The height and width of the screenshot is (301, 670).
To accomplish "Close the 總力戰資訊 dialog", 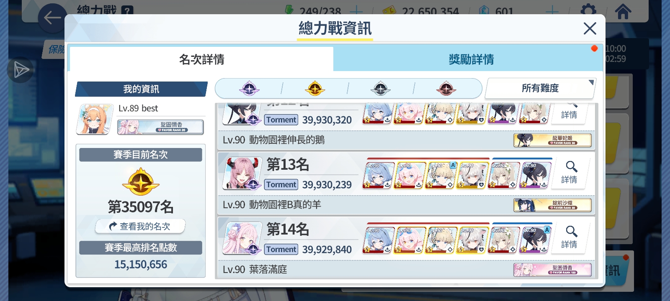I will pyautogui.click(x=590, y=28).
